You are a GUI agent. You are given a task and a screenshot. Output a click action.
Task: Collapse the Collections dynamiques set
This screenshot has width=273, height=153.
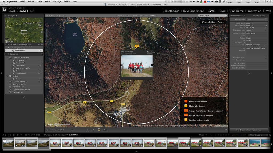coord(7,58)
